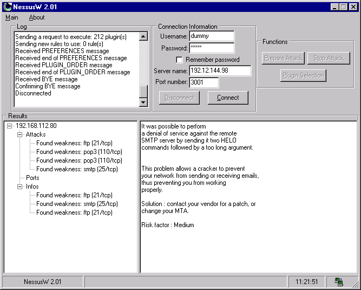Click log line 'Received BYE message'
Screen dimensions: 361x290
tap(47, 79)
